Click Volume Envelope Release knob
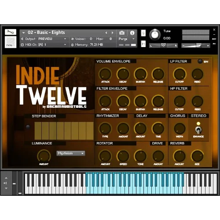The height and width of the screenshot is (220, 220). [x=158, y=74]
